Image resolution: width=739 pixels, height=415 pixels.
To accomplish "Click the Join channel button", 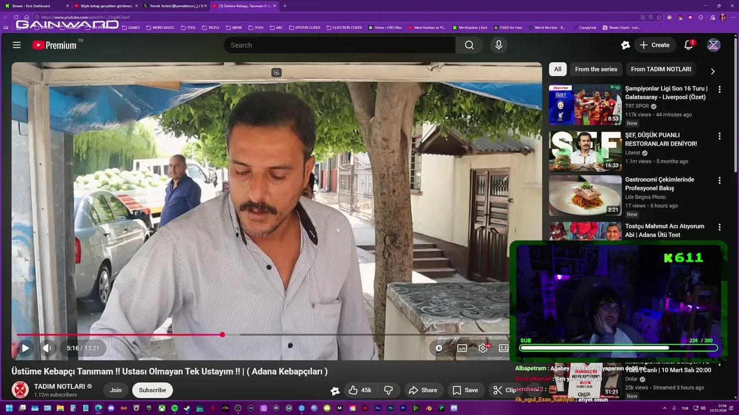I will pos(116,390).
